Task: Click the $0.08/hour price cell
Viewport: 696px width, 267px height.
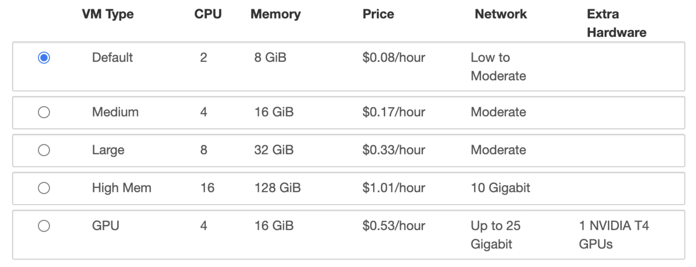Action: 394,58
